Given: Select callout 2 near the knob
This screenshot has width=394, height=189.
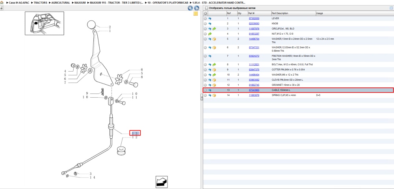Looking at the screenshot, I should pyautogui.click(x=110, y=27).
